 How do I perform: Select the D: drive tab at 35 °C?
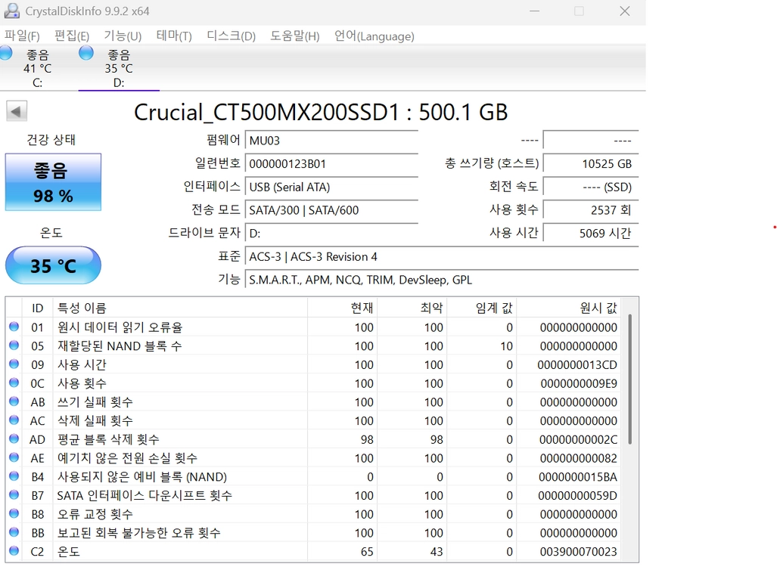pyautogui.click(x=119, y=68)
